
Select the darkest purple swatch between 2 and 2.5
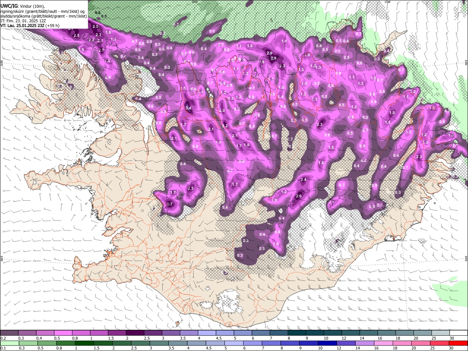click(x=135, y=333)
